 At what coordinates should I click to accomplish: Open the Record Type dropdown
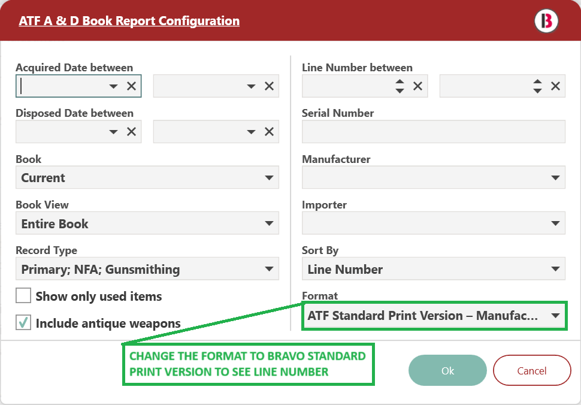(x=147, y=268)
